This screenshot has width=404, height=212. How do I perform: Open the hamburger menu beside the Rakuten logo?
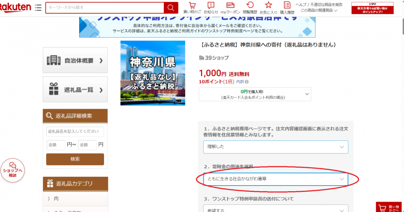38,8
